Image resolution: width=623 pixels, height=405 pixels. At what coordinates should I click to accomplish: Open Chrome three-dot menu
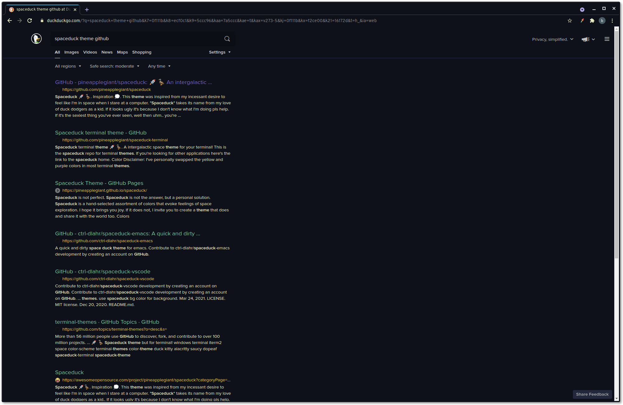pos(612,21)
